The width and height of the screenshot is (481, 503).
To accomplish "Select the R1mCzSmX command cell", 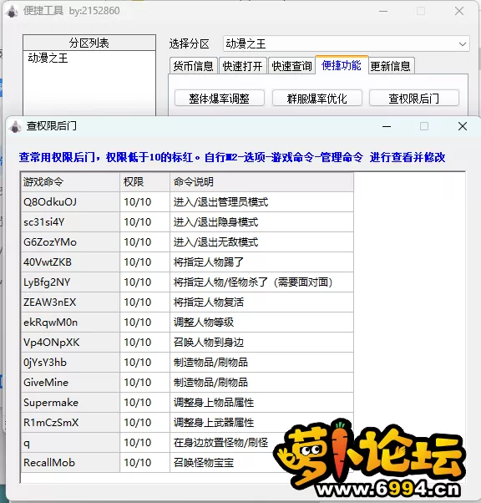I will click(70, 423).
